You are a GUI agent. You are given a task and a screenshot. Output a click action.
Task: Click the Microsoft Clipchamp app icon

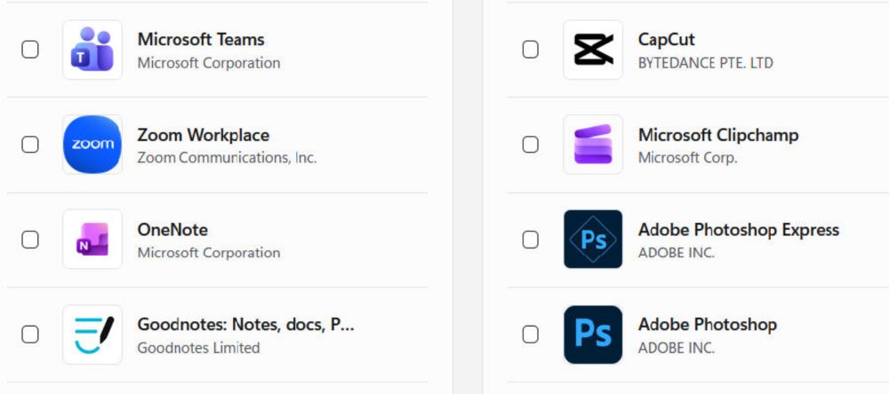click(593, 145)
